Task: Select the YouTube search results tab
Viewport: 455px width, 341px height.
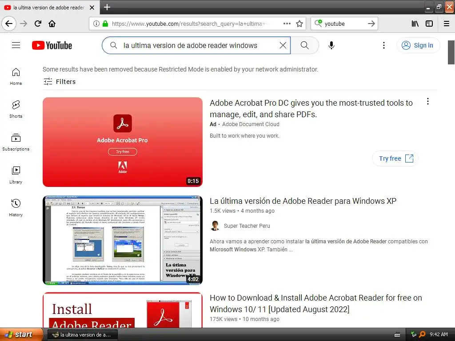Action: click(49, 8)
